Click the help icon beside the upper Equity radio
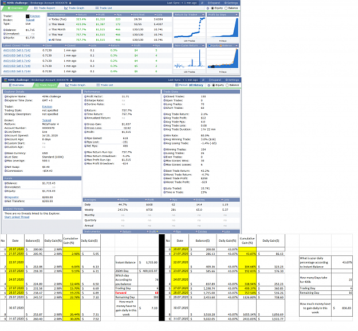Image resolution: width=358 pixels, height=331 pixels. click(x=208, y=8)
